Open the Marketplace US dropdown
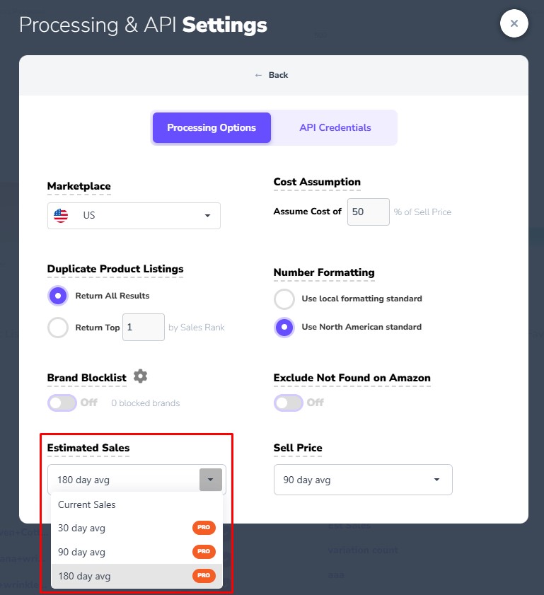This screenshot has height=595, width=544. (134, 215)
